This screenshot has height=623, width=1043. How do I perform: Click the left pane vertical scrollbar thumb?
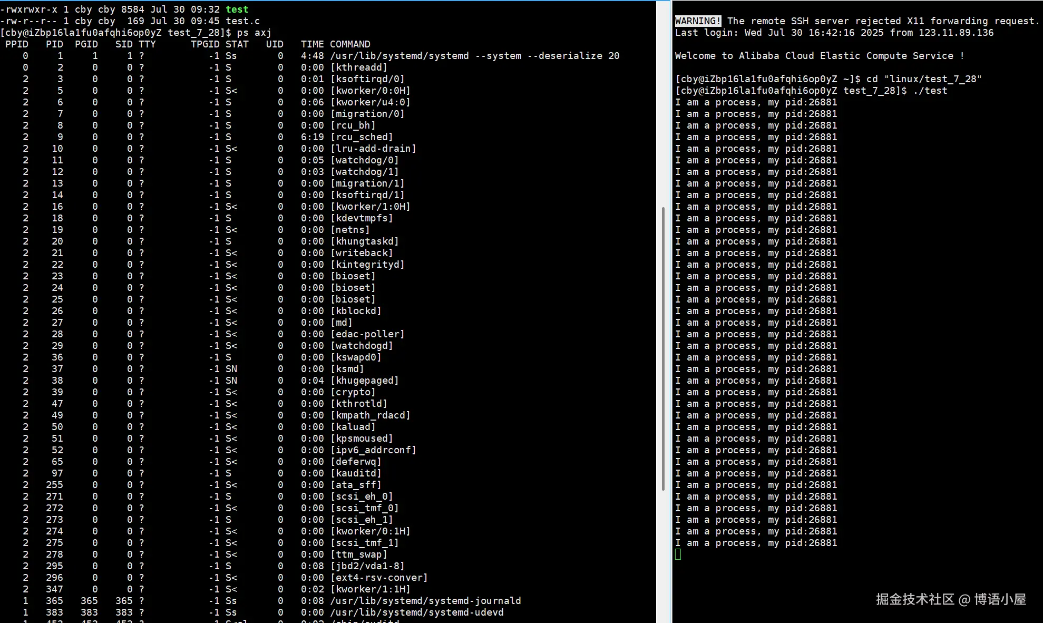[x=663, y=348]
